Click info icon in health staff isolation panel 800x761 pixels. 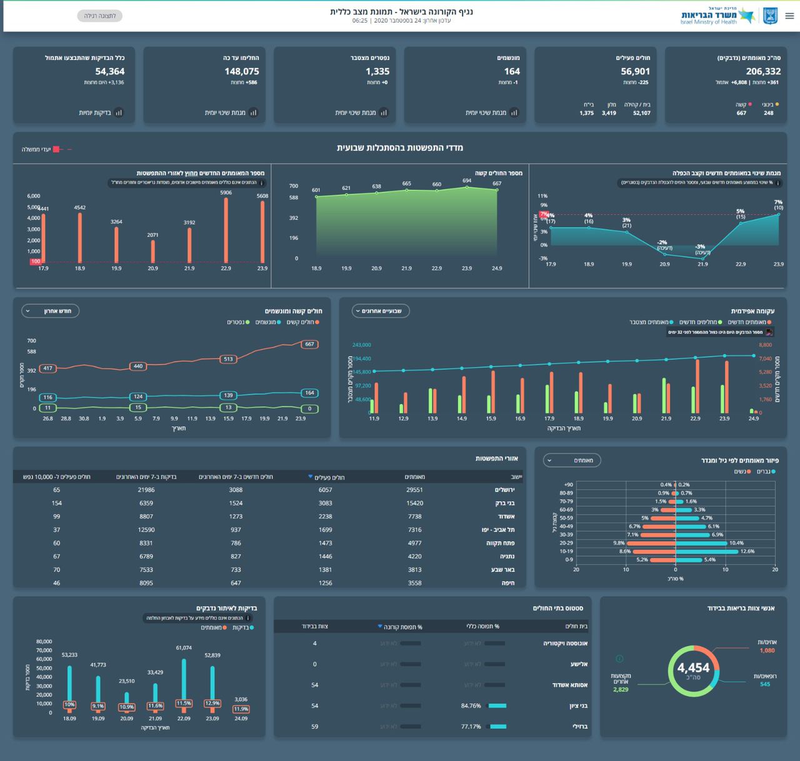[619, 659]
